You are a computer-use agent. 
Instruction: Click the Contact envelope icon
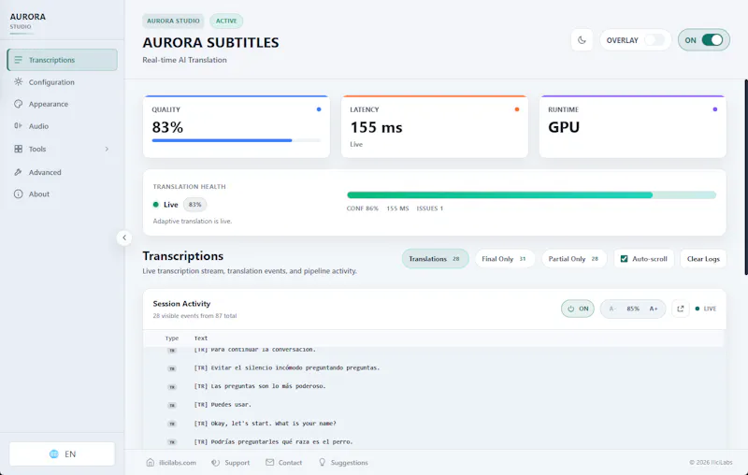pos(269,462)
